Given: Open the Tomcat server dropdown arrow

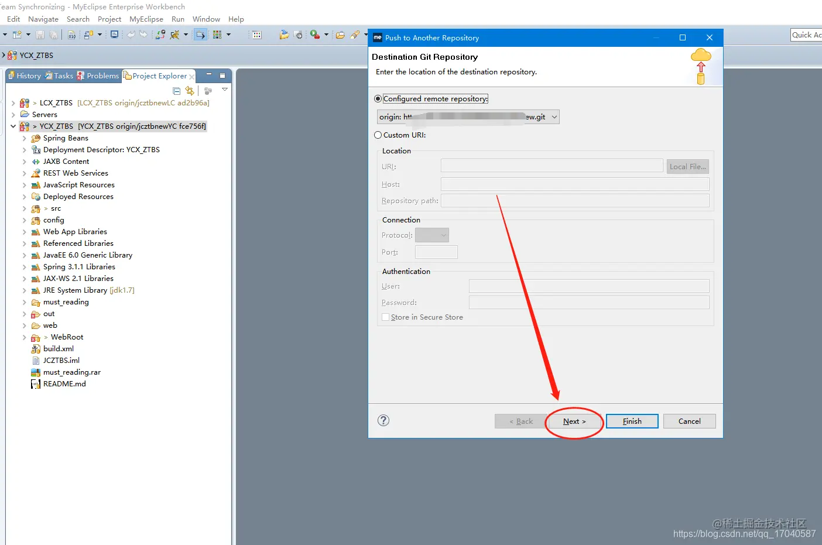Looking at the screenshot, I should point(186,35).
